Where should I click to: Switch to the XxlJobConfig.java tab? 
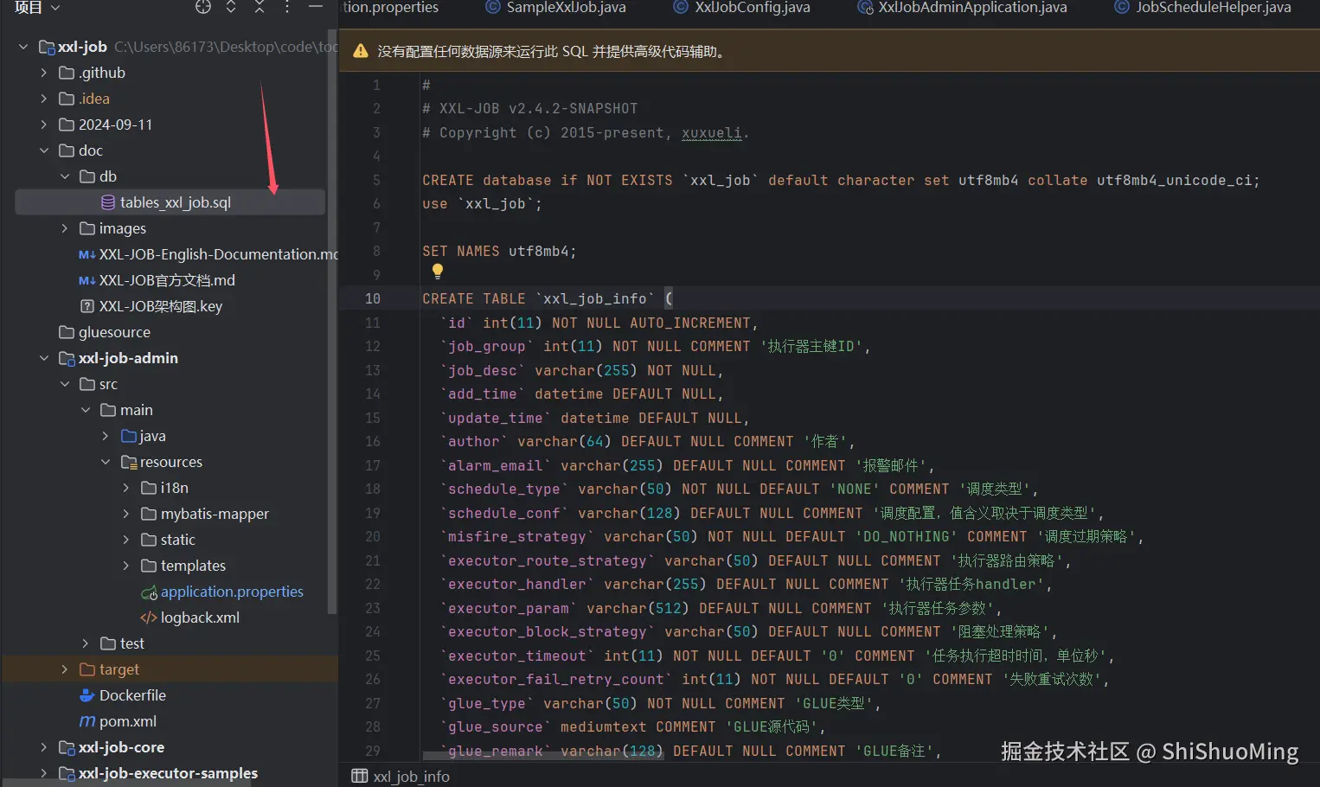pos(742,8)
